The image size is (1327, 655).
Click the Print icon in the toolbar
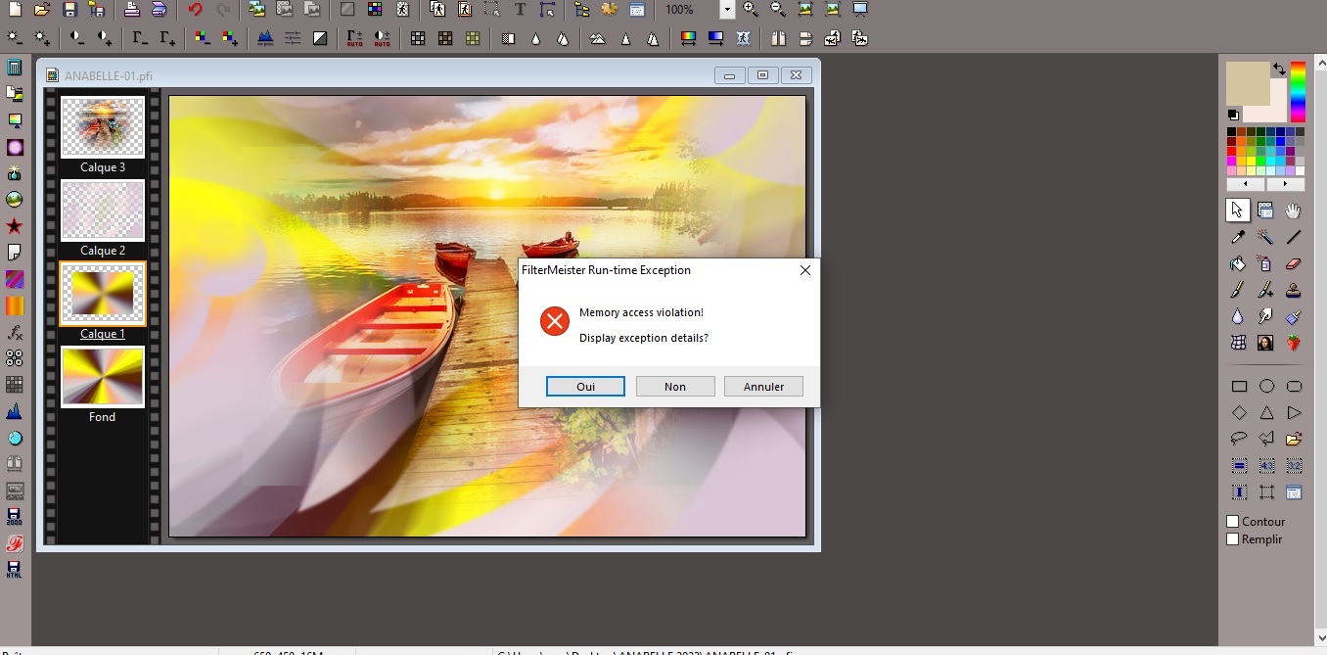tap(131, 10)
